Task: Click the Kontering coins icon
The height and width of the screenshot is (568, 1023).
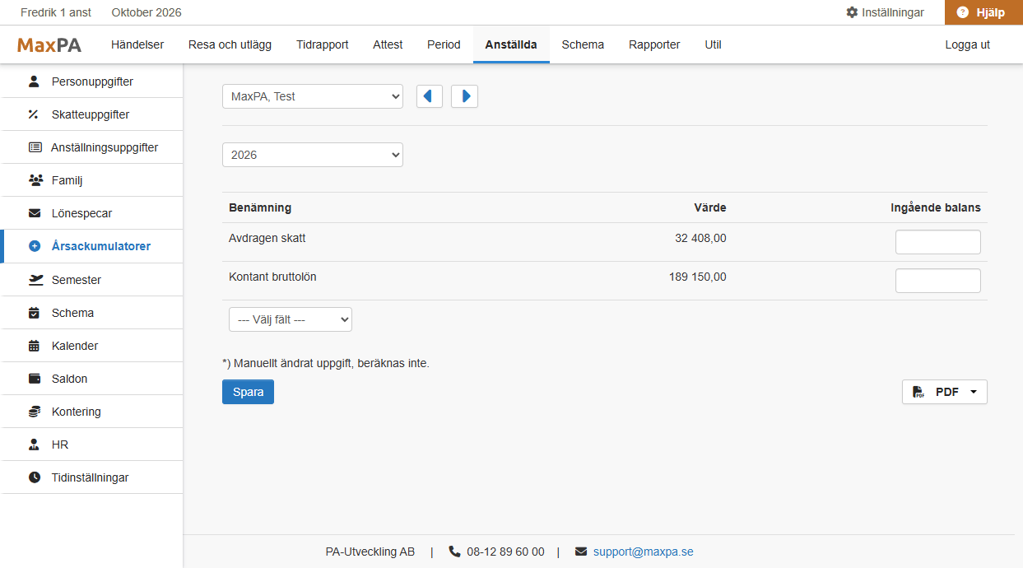Action: click(x=35, y=412)
